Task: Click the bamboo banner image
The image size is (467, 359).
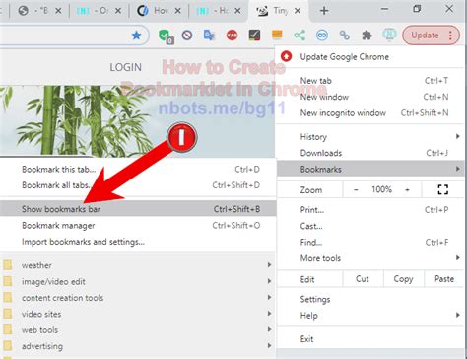Action: pyautogui.click(x=137, y=121)
